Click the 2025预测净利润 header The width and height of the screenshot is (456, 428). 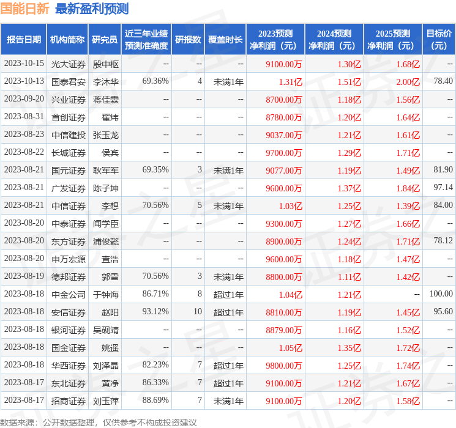coord(393,40)
